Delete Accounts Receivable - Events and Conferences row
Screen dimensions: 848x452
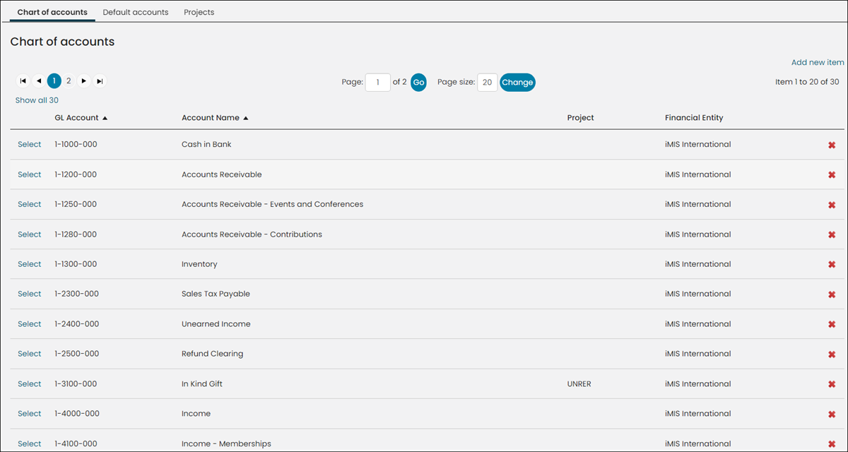click(x=832, y=205)
